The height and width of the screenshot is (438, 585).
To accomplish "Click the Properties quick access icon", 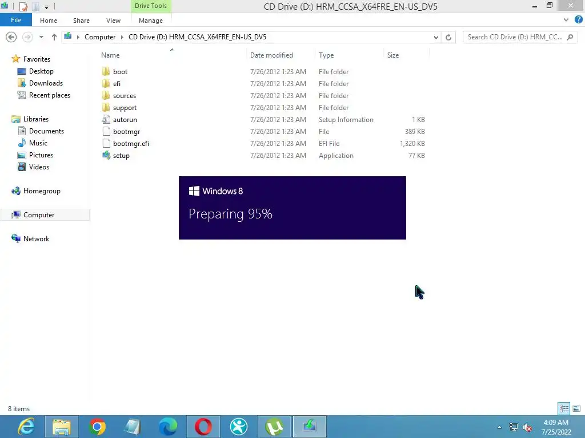I will point(23,6).
